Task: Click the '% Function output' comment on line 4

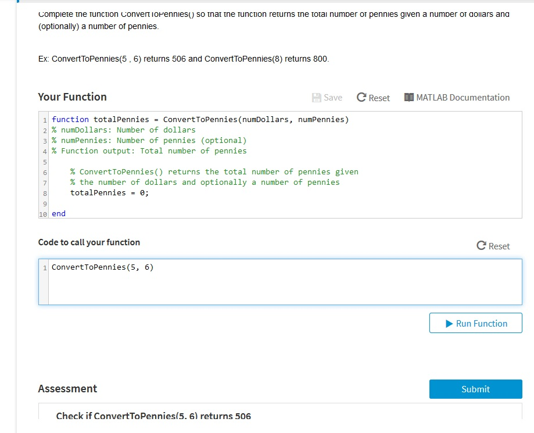Action: click(x=149, y=151)
